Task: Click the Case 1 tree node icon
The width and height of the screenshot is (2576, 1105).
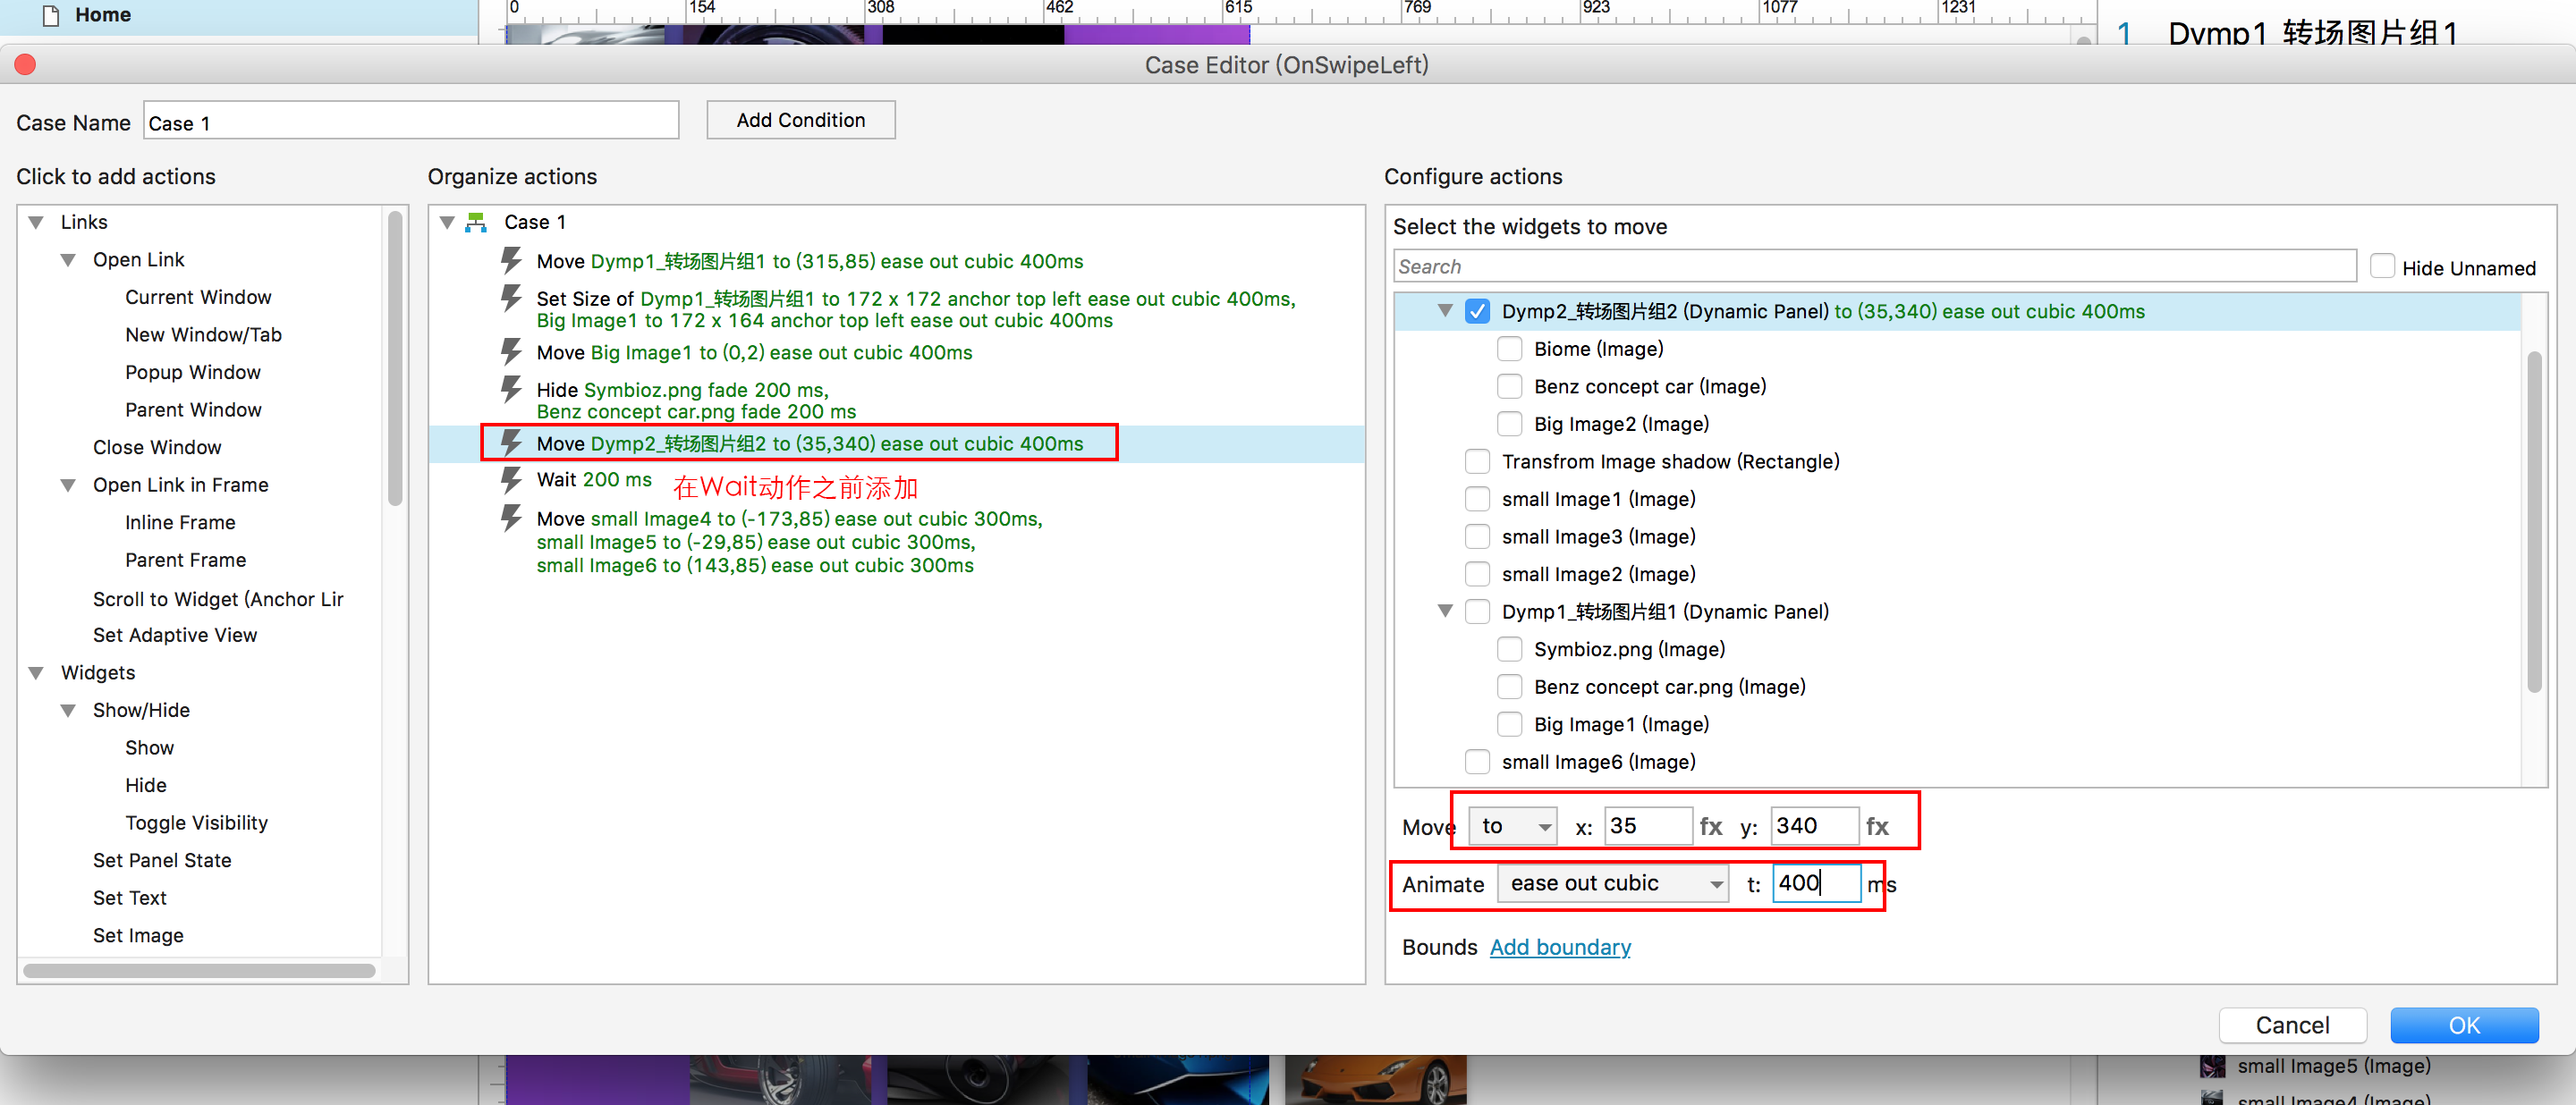Action: click(x=477, y=222)
